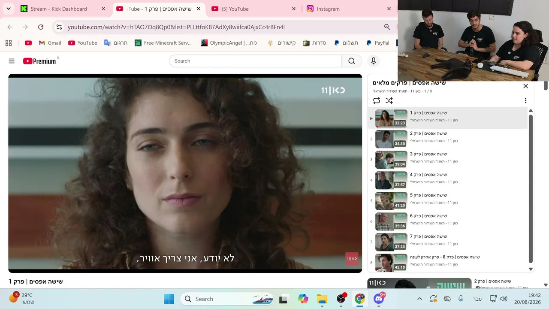The image size is (549, 309).
Task: Open the YouTube guide hamburger menu
Action: 12,61
